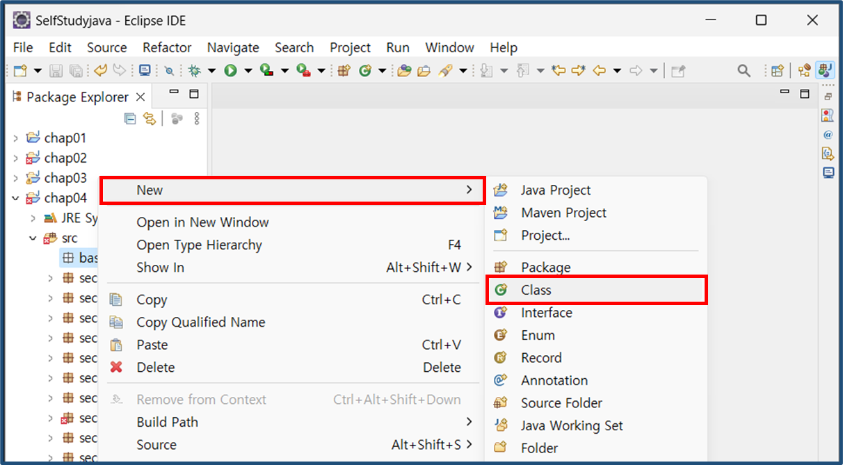The width and height of the screenshot is (843, 465).
Task: Click the Javadoc @ icon in the right sidebar
Action: pyautogui.click(x=828, y=134)
